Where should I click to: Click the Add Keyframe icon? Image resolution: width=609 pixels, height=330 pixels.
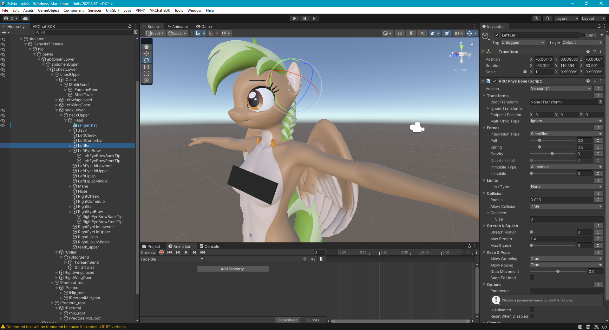[313, 259]
